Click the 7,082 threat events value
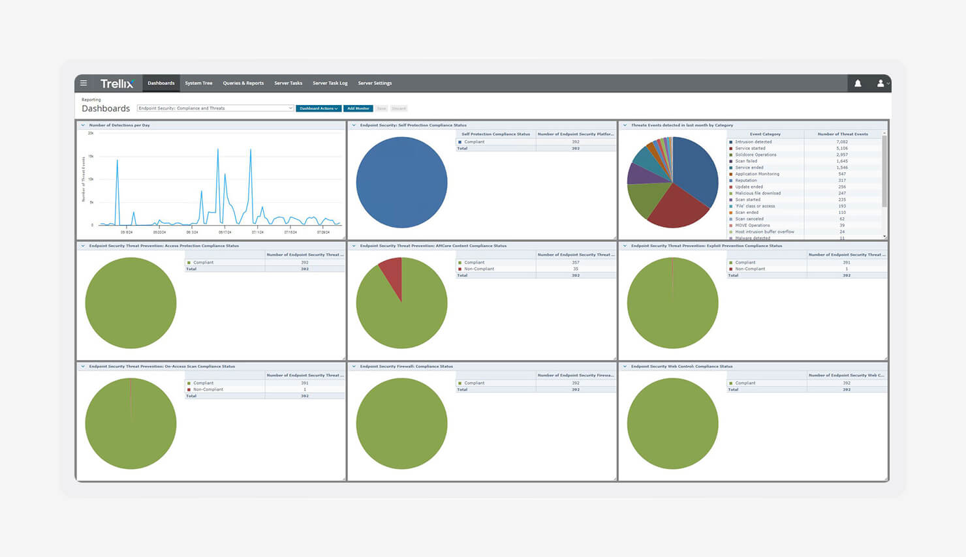The height and width of the screenshot is (557, 966). pos(842,142)
